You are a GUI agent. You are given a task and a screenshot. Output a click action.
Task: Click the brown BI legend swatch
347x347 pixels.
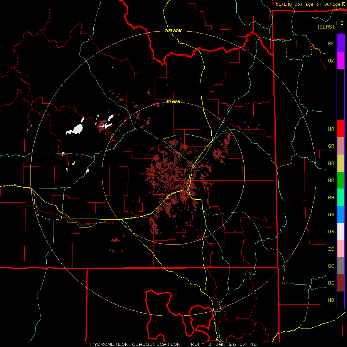[340, 283]
